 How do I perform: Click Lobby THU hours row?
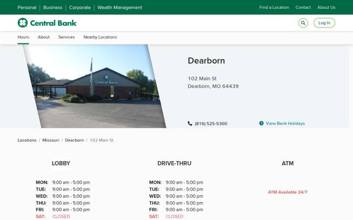tap(63, 203)
